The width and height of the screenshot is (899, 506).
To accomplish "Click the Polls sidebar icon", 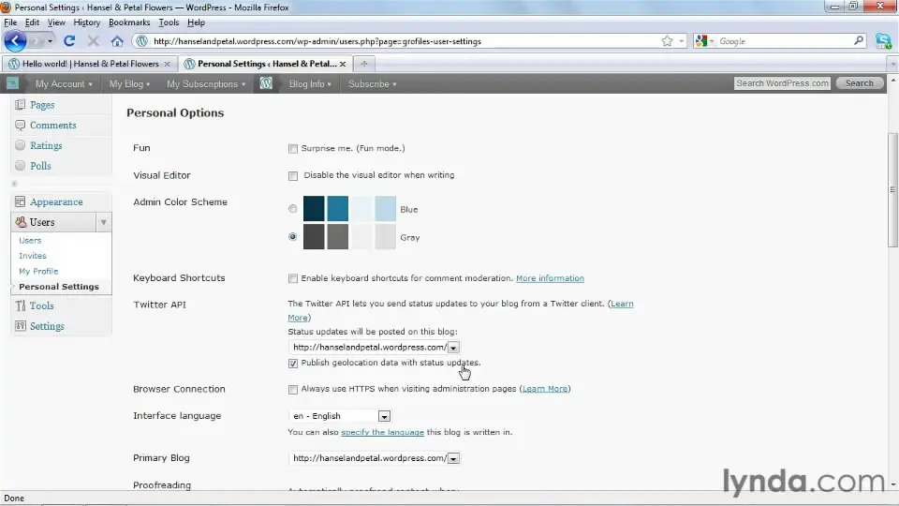I will pyautogui.click(x=20, y=166).
